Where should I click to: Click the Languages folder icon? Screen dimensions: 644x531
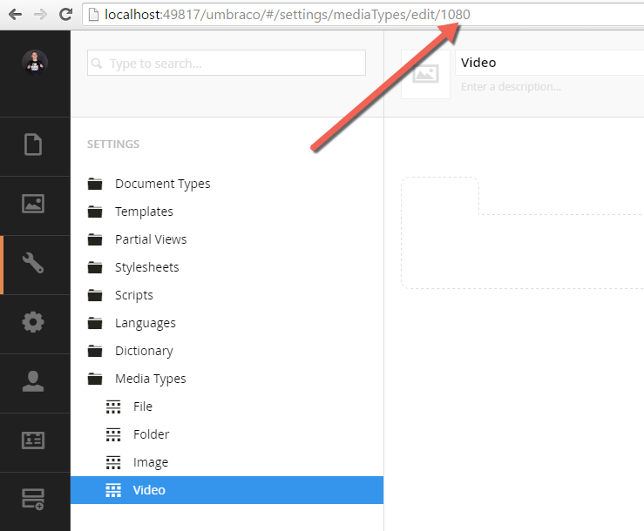point(95,323)
